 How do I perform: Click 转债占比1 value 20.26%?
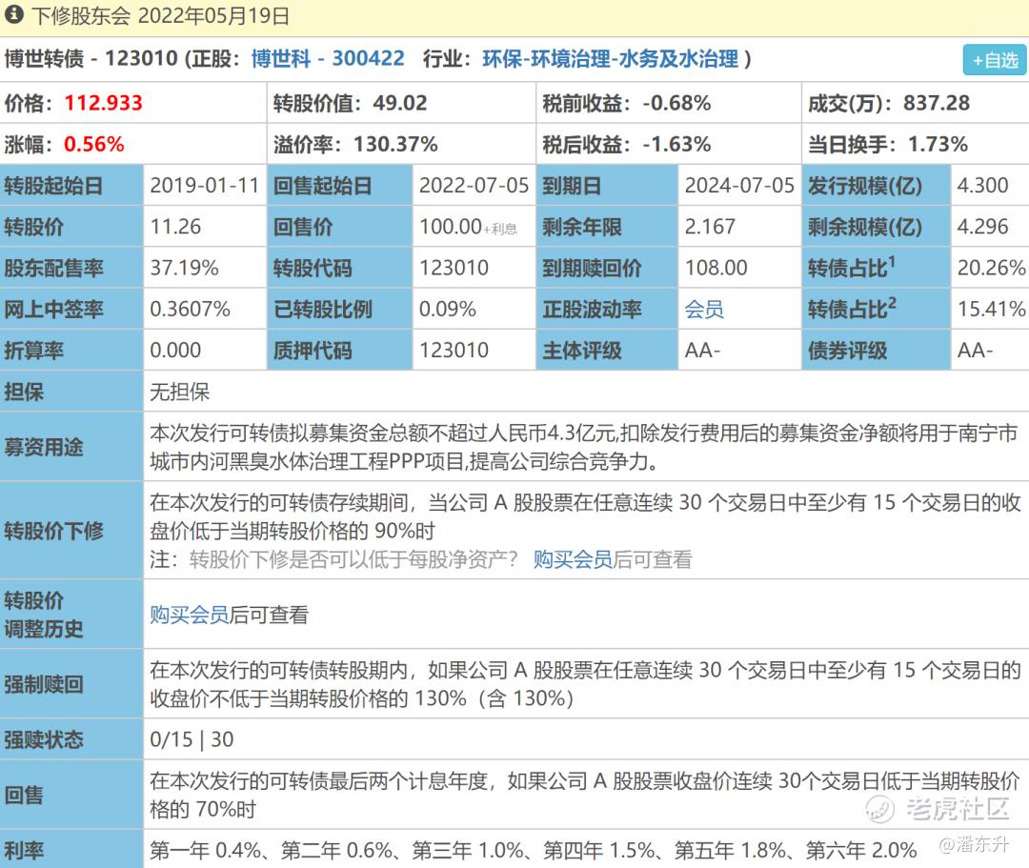point(991,268)
